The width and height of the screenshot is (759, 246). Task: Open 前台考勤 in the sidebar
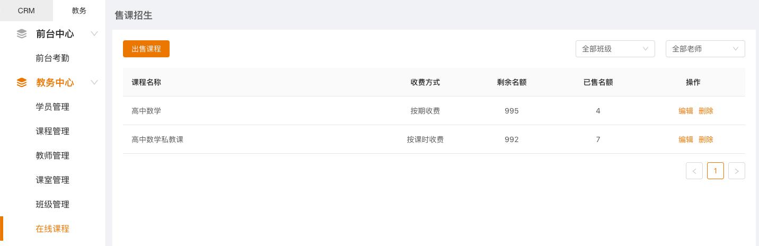point(52,58)
